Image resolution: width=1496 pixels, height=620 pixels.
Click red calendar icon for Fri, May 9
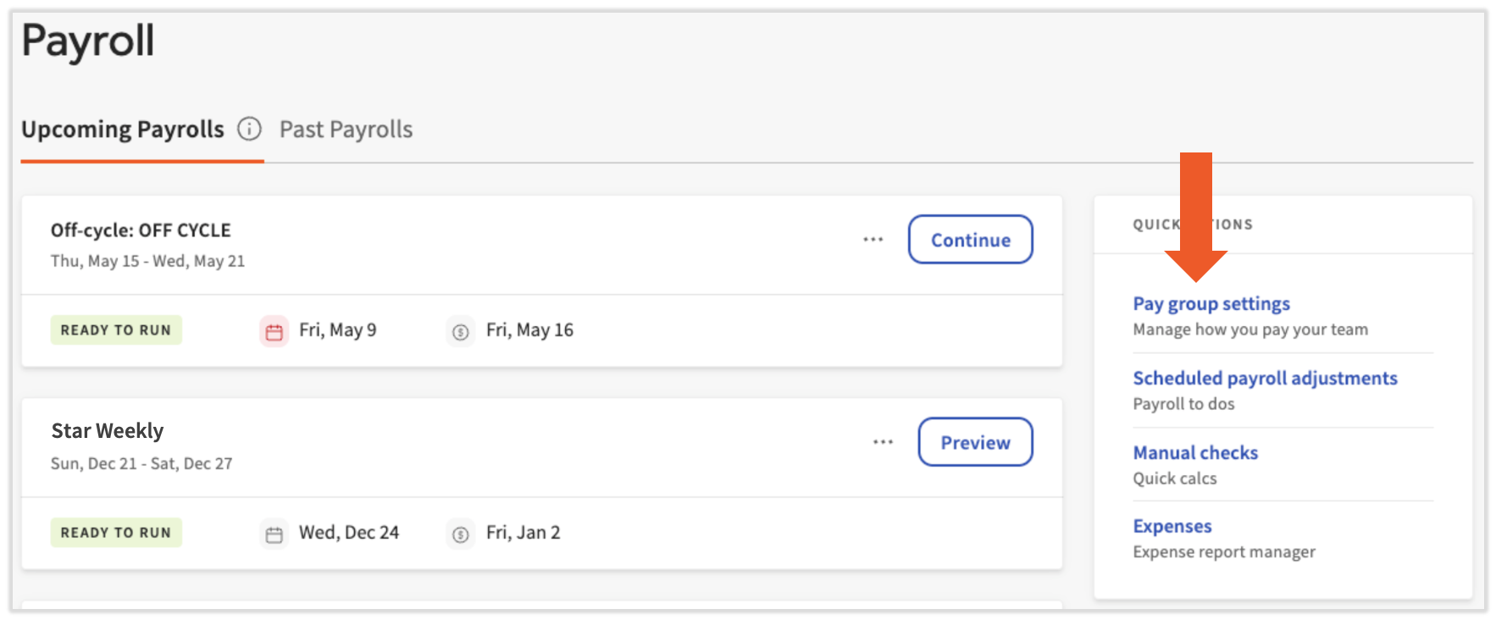[x=274, y=331]
